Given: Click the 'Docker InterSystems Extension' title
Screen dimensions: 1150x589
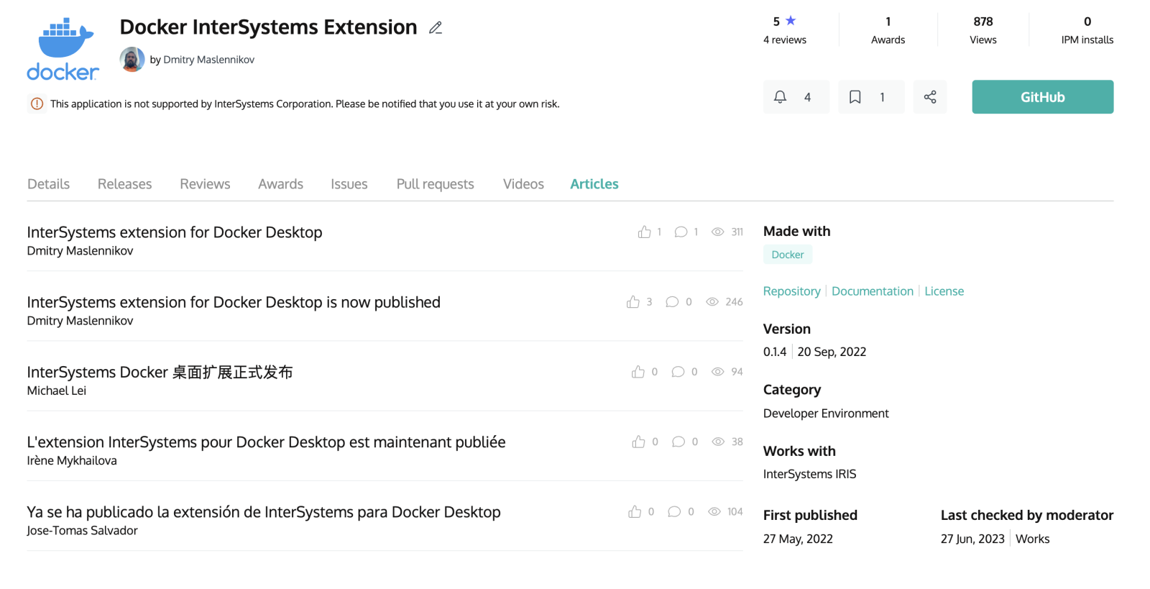Looking at the screenshot, I should 268,27.
